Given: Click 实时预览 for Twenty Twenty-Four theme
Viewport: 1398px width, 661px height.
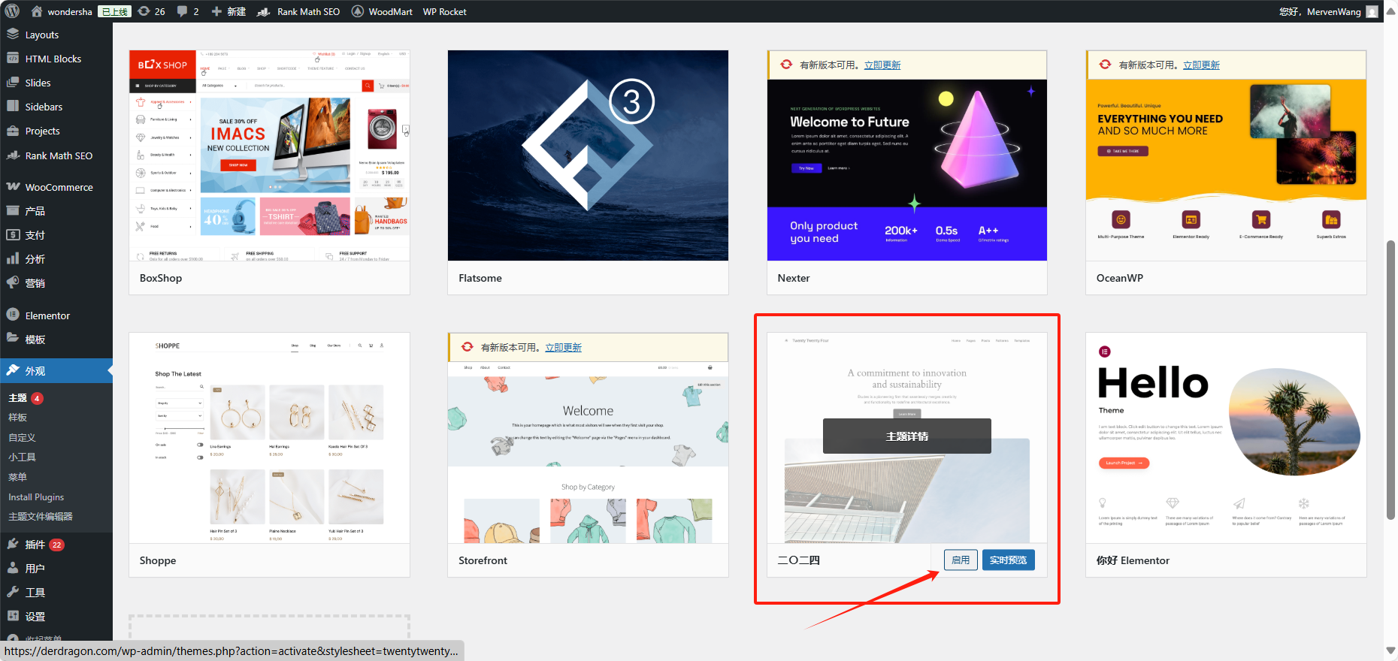Looking at the screenshot, I should (x=1008, y=560).
